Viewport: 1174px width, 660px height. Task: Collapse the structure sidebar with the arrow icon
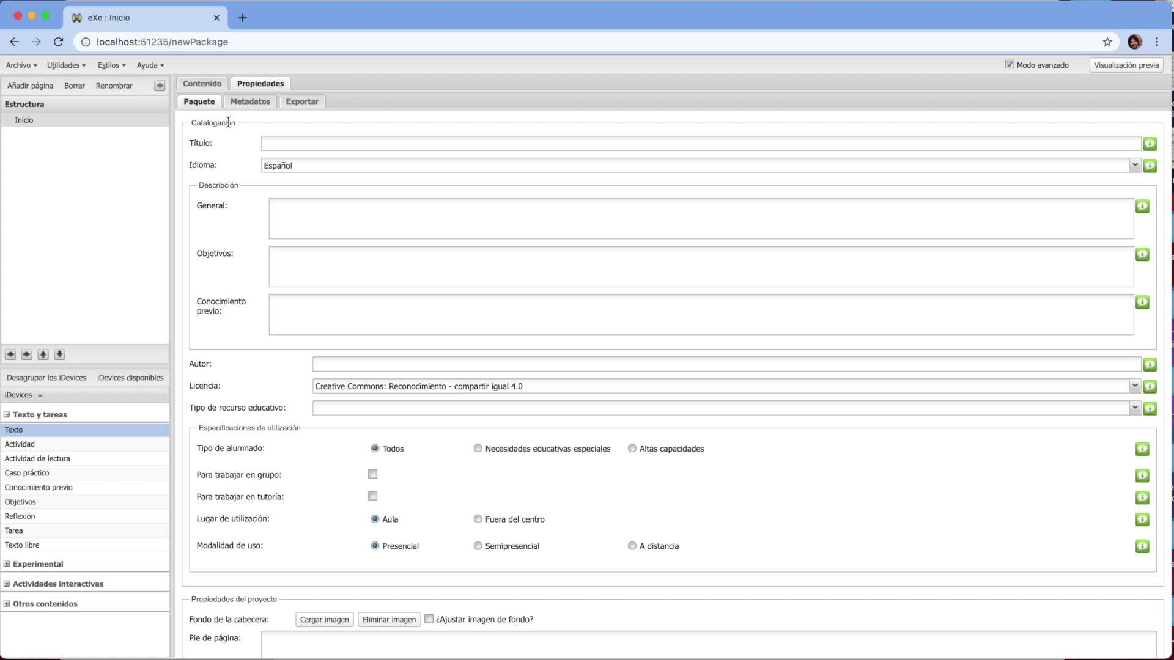point(160,86)
